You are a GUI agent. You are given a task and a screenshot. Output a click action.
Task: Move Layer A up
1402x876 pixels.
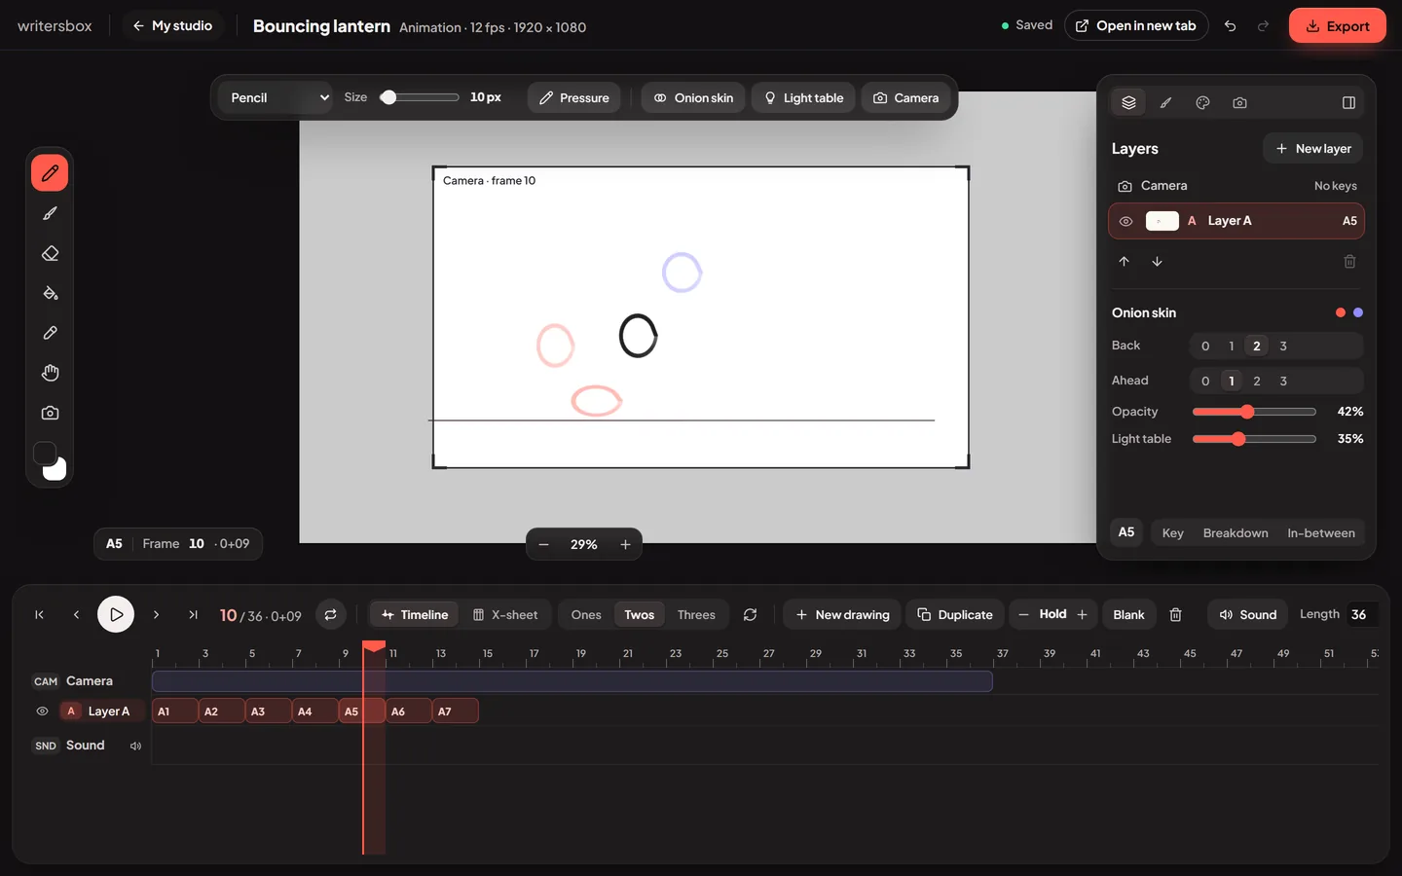1124,261
